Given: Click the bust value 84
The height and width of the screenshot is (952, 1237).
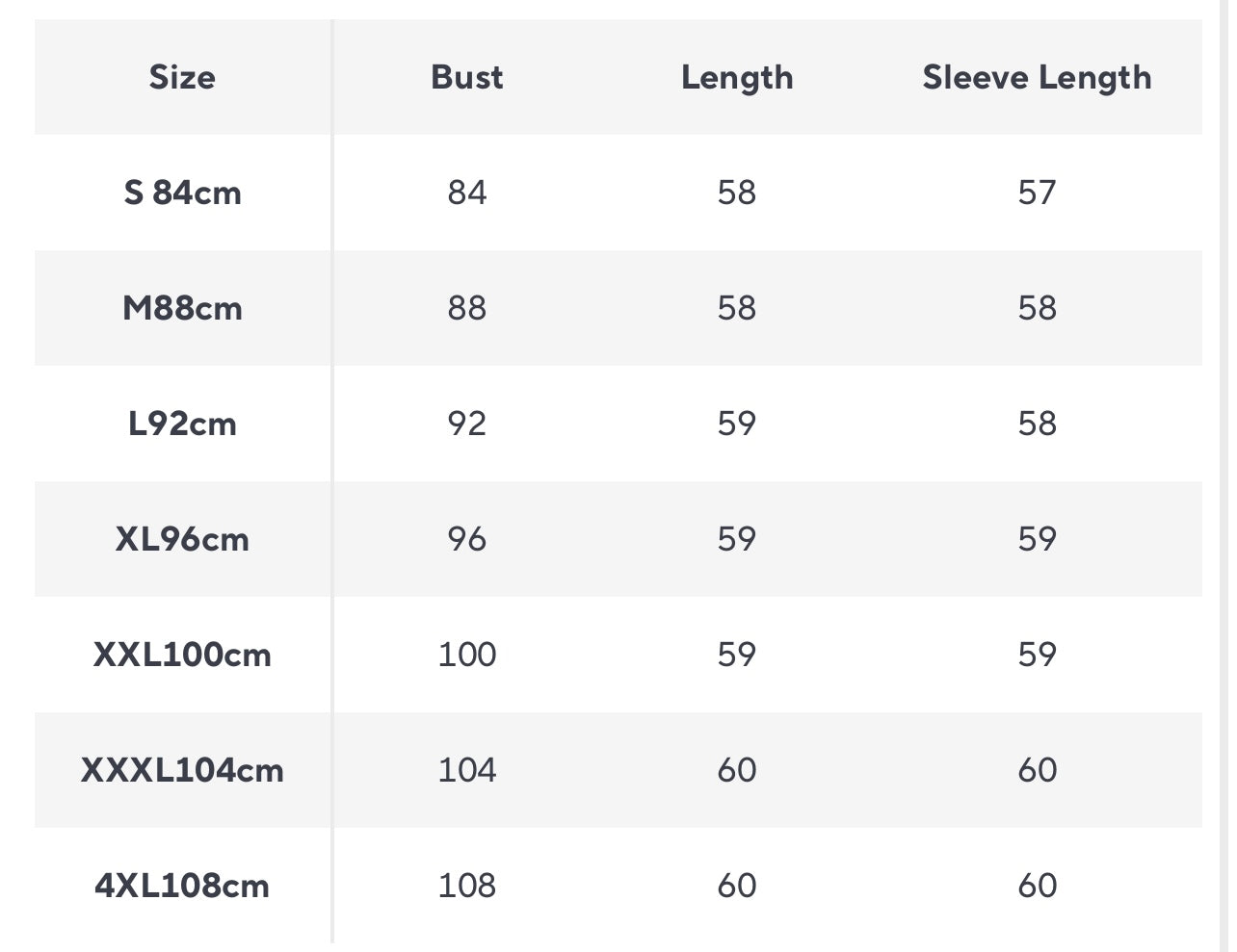Looking at the screenshot, I should coord(467,193).
